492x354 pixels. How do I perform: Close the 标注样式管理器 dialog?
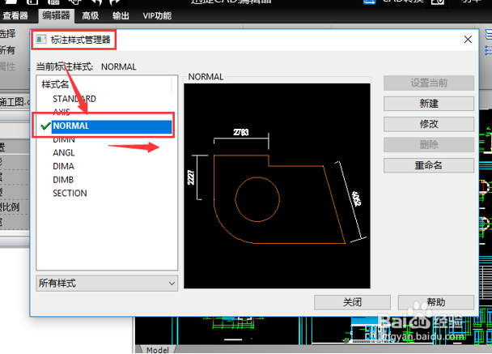point(468,39)
